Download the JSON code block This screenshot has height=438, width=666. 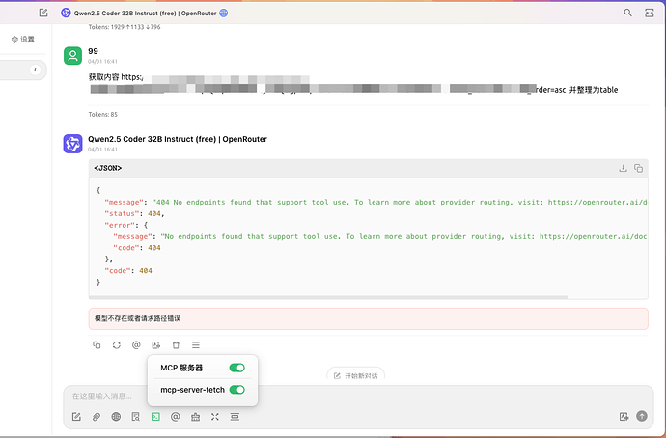click(623, 168)
